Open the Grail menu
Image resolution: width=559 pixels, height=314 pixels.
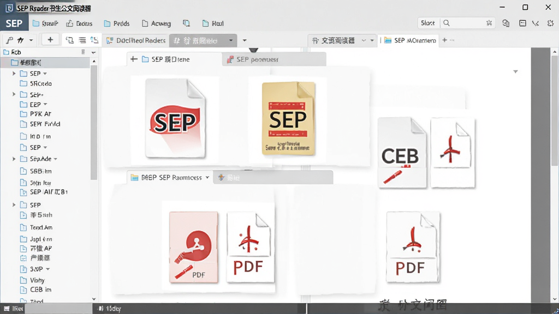45,23
